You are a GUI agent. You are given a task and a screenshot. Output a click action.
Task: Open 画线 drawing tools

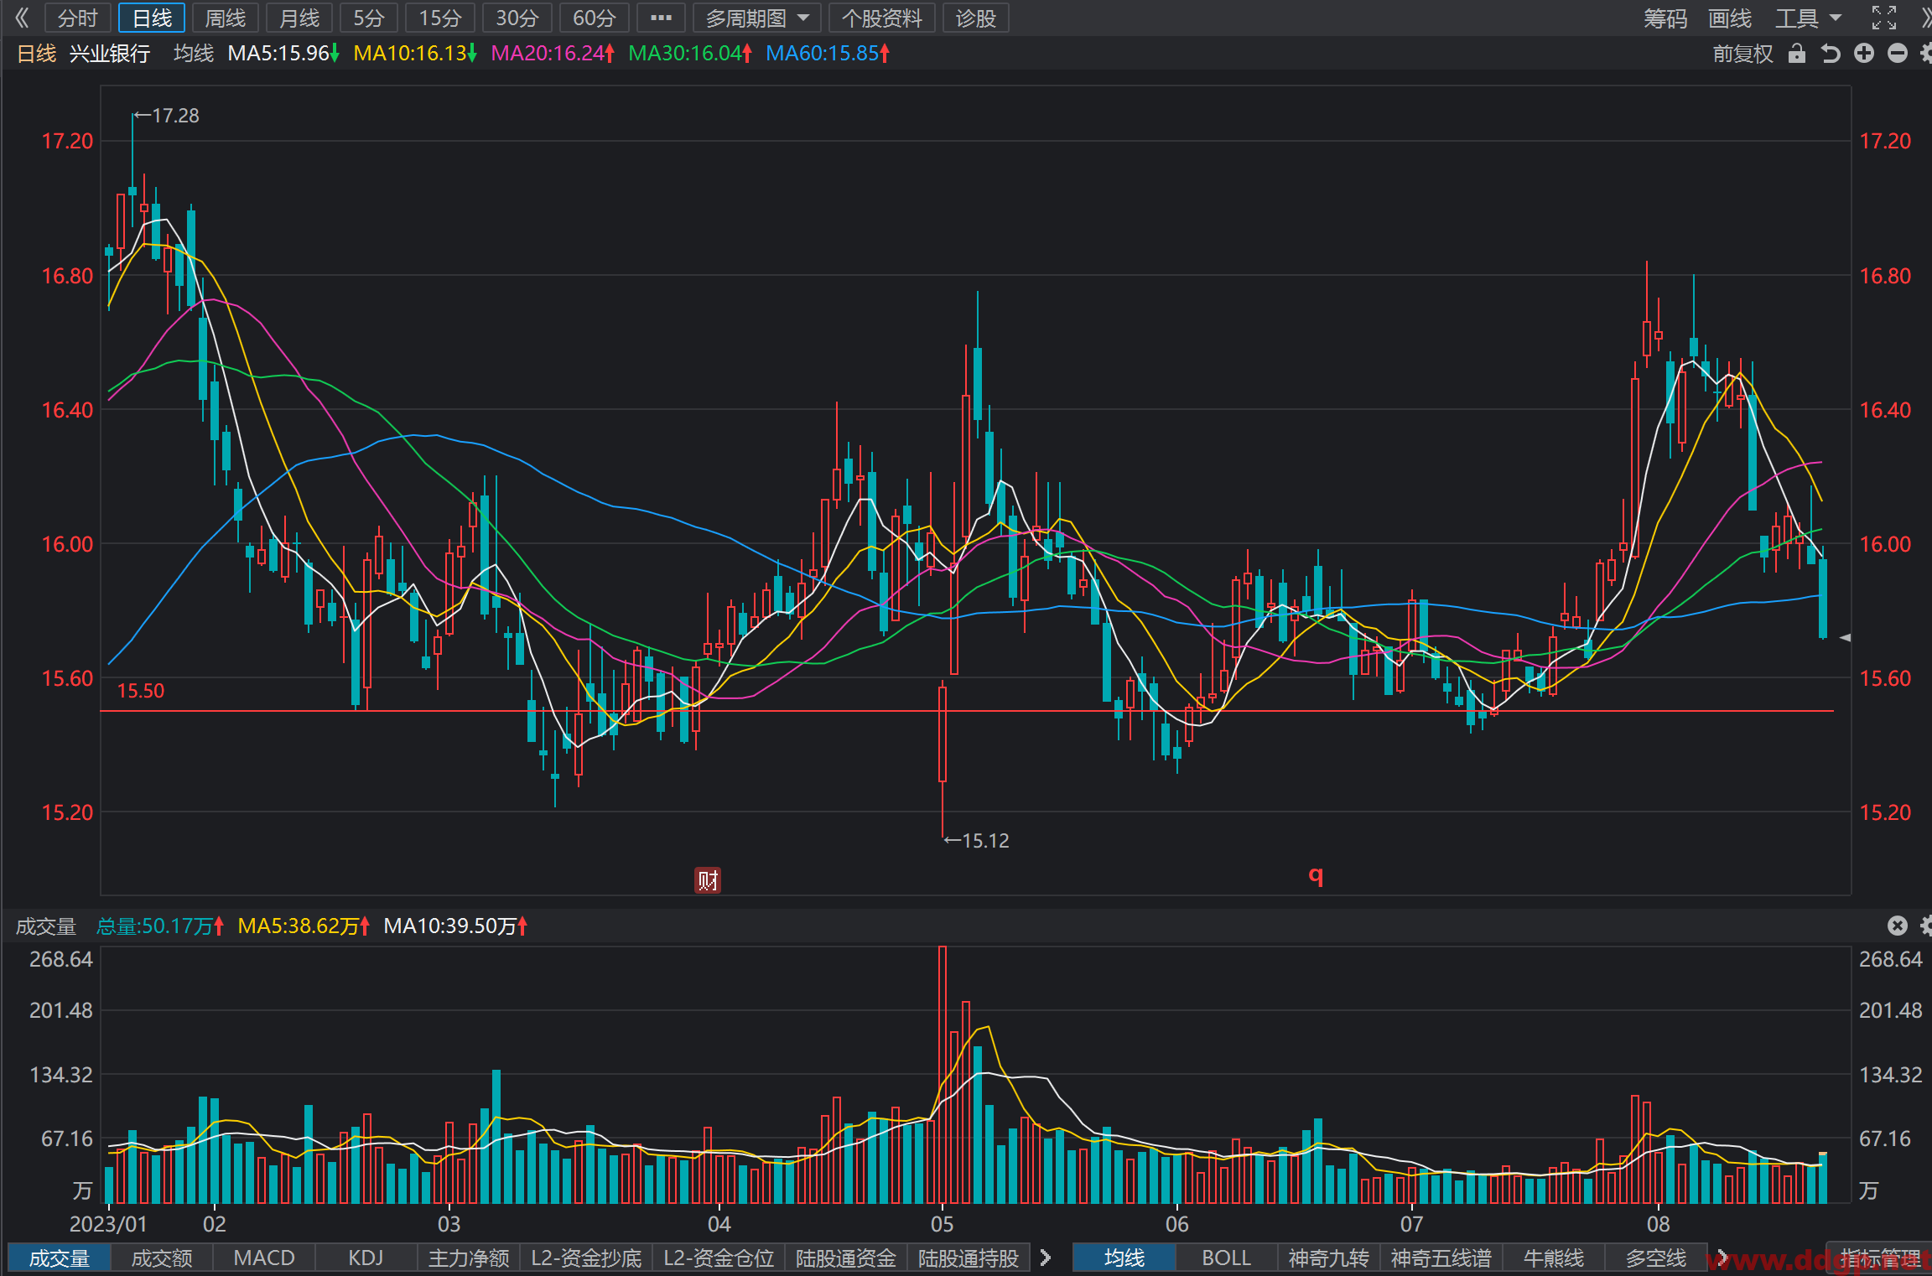click(1730, 18)
